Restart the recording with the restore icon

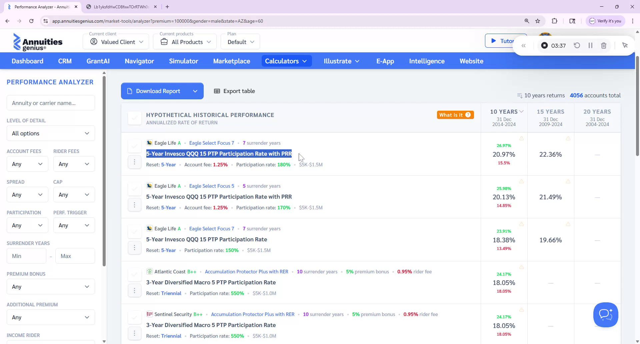click(x=577, y=45)
